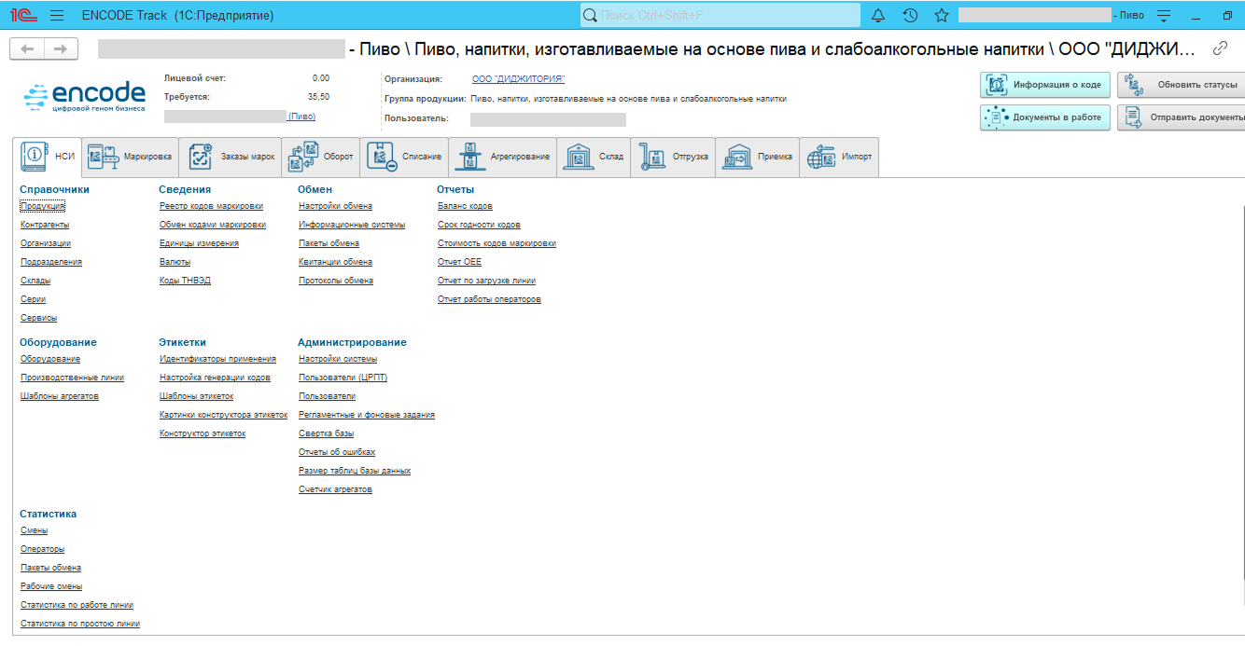Click the notifications bell icon

click(878, 15)
